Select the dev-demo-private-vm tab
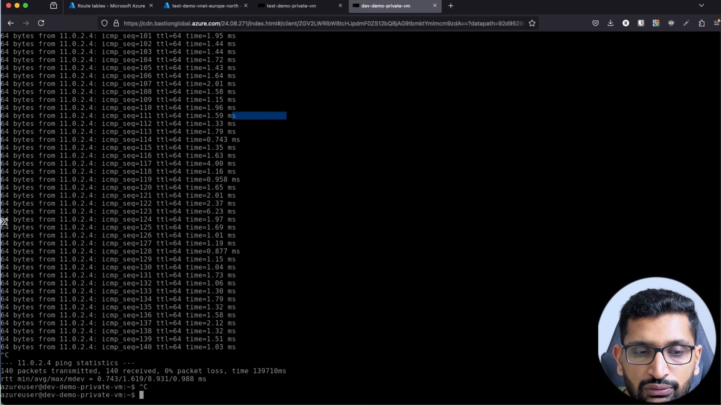The image size is (721, 405). (x=395, y=6)
